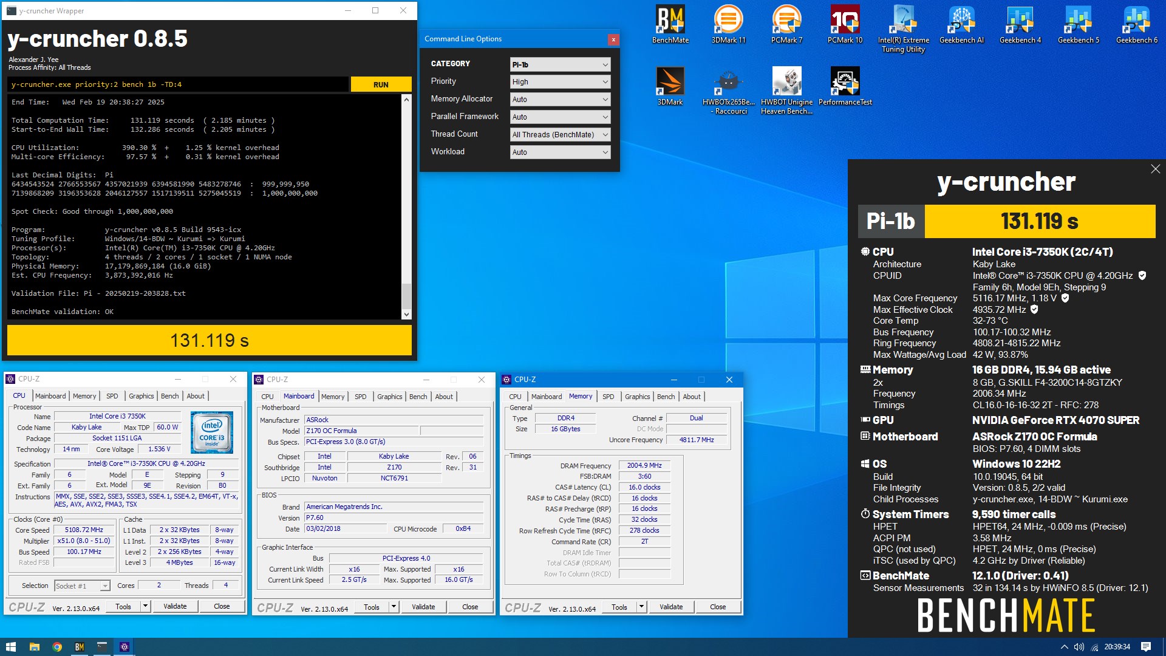Click the BenchMate taskbar icon
The image size is (1166, 656).
[79, 647]
